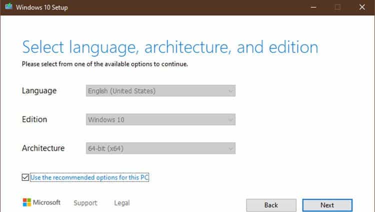
Task: Close the Windows 10 Setup window
Action: coord(362,7)
